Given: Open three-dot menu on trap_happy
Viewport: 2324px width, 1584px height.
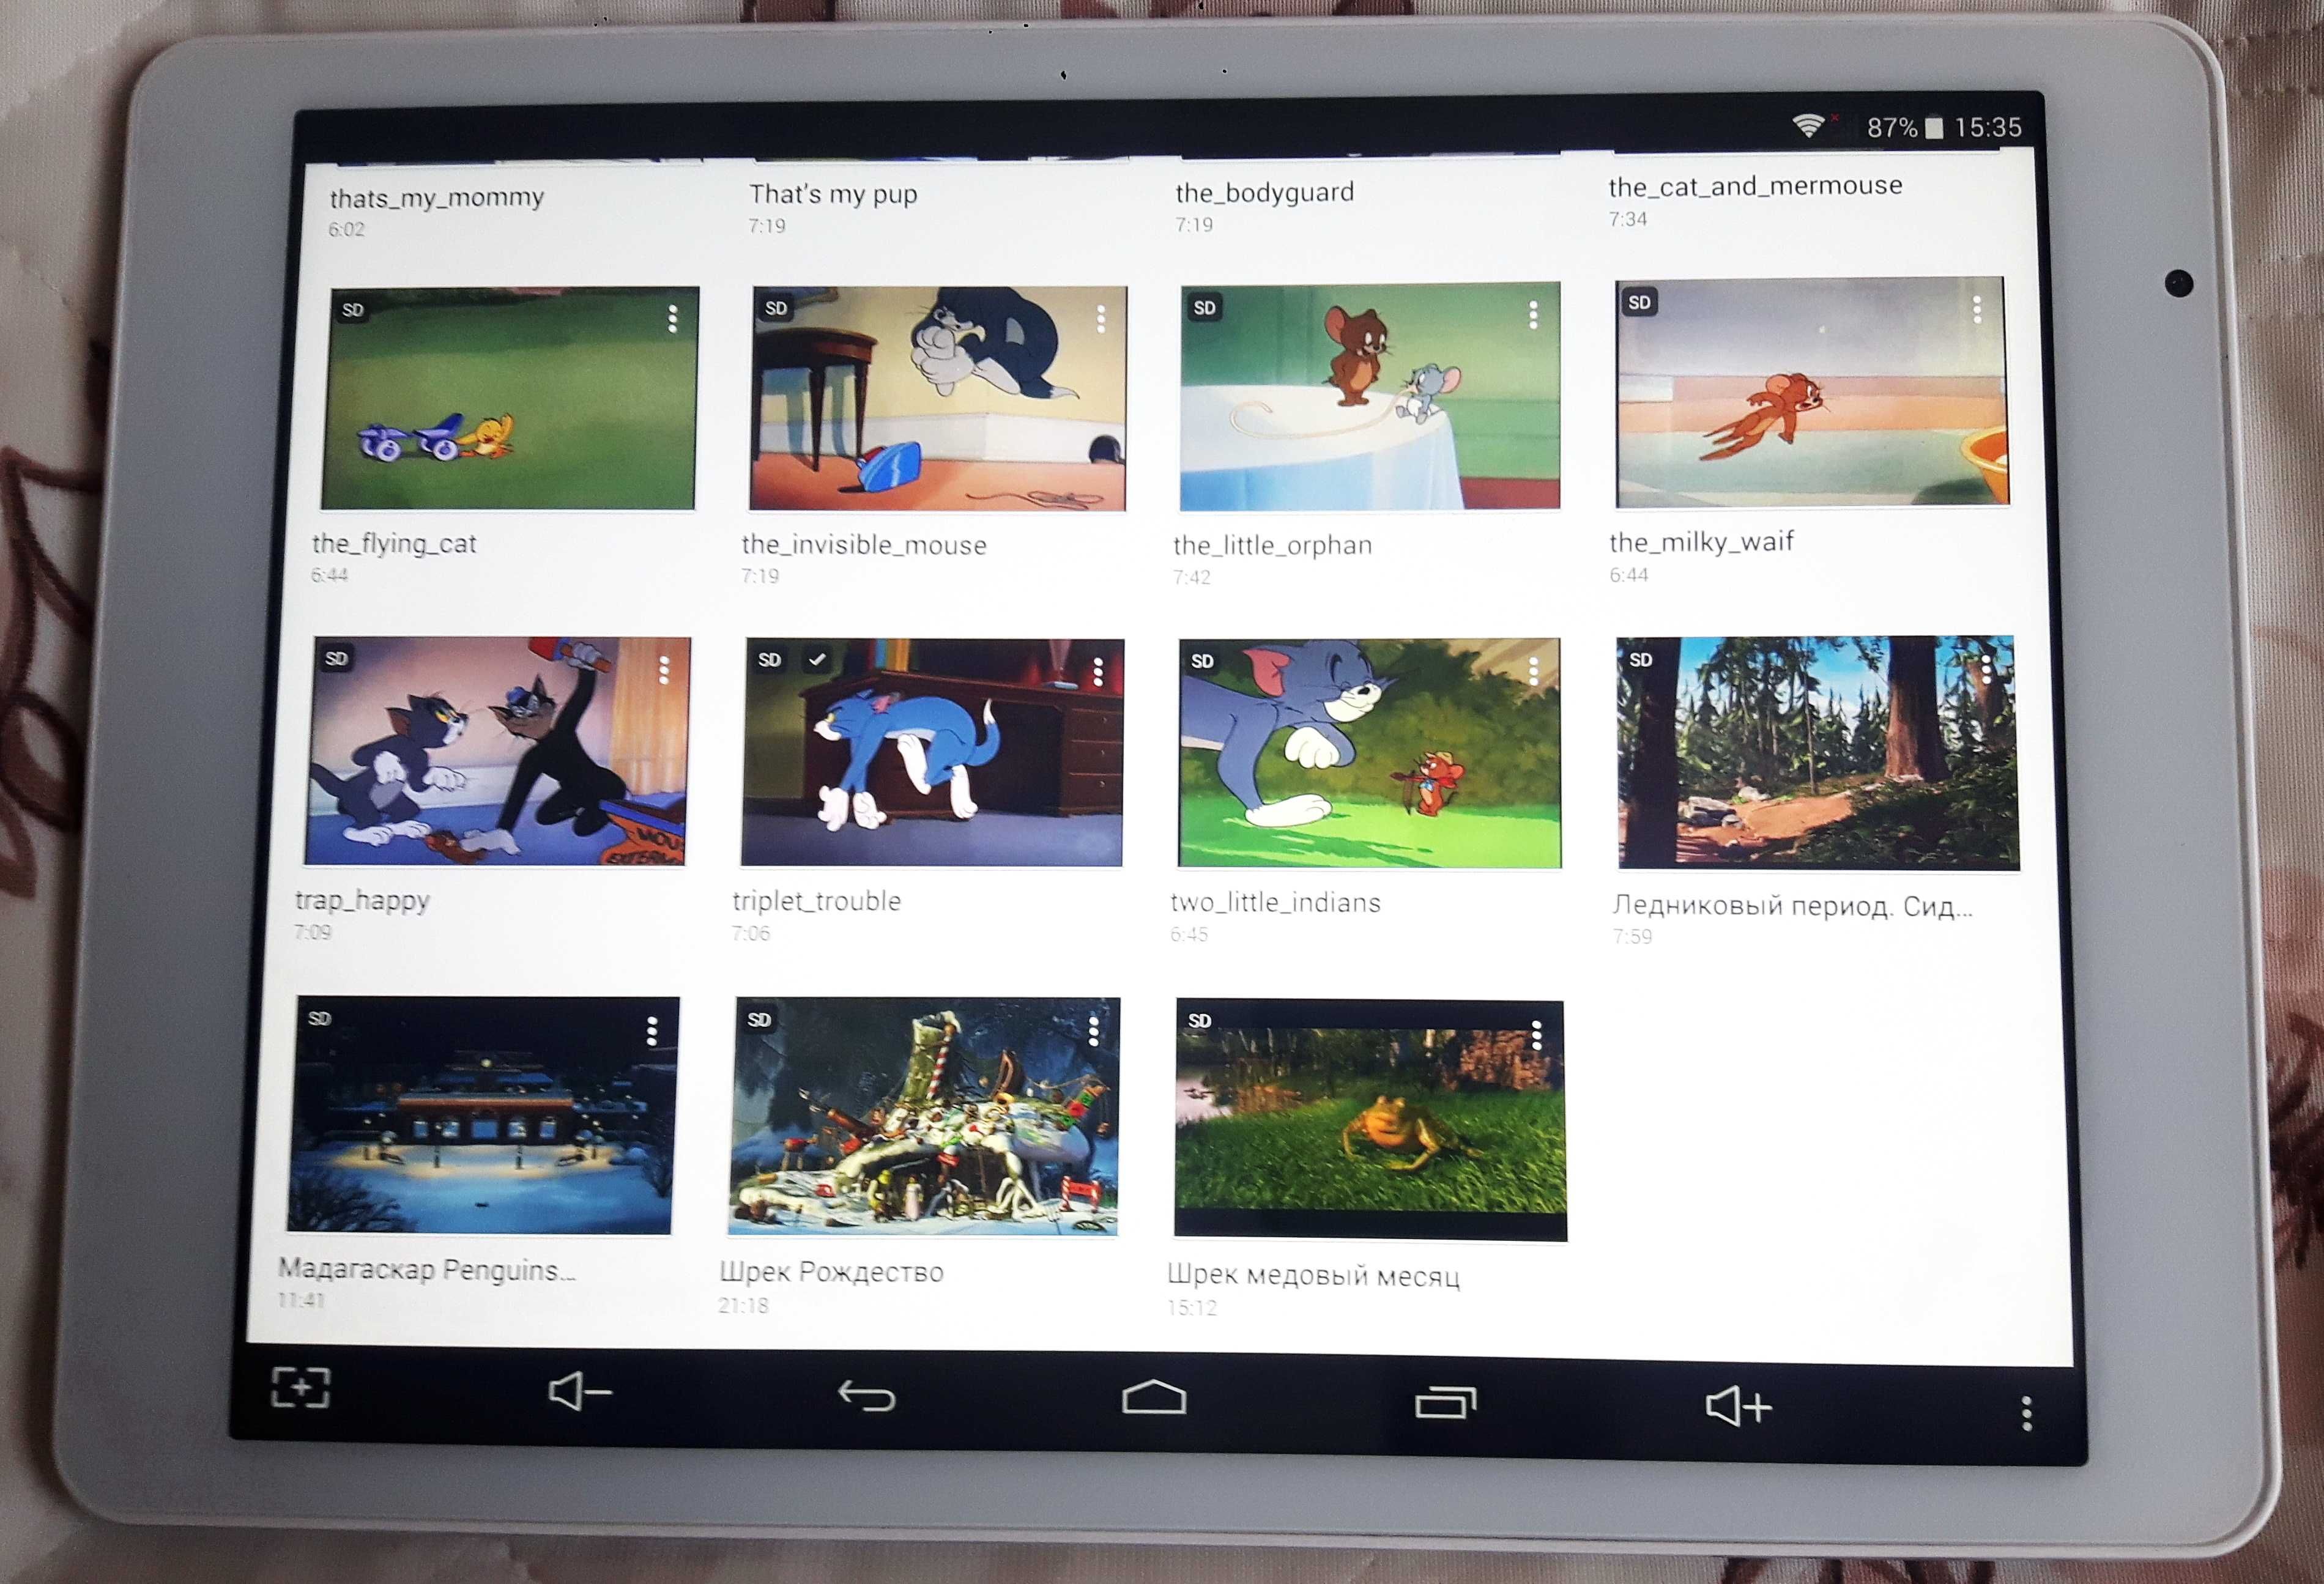Looking at the screenshot, I should [x=664, y=671].
